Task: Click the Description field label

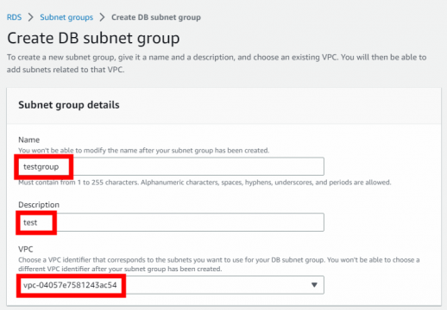Action: [39, 205]
